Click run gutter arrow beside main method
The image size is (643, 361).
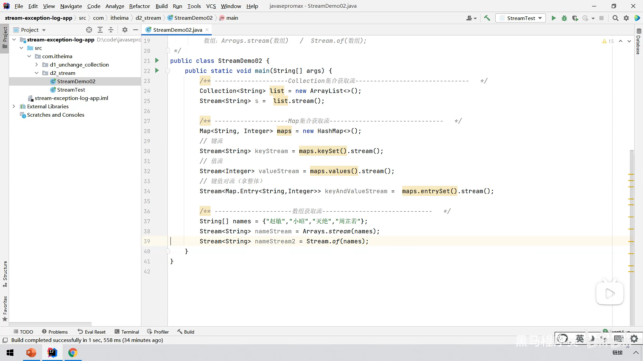(157, 71)
